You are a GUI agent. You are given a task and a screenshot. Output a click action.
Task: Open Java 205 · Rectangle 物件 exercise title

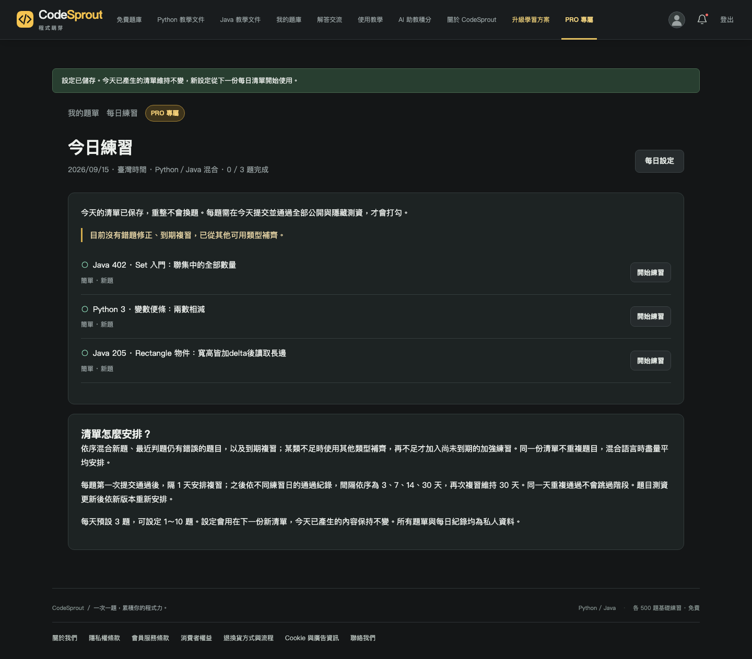[x=189, y=353]
